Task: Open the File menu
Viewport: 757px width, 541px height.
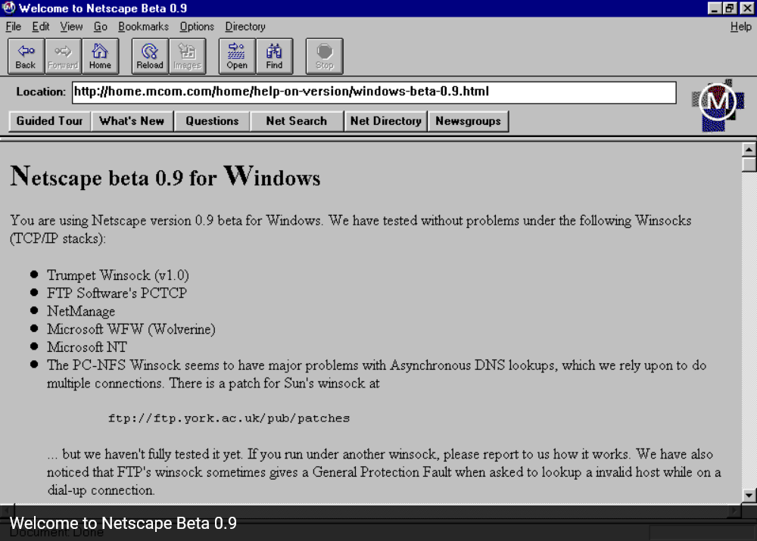Action: 14,26
